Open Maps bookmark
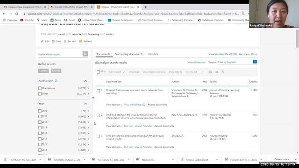 (x=42, y=20)
